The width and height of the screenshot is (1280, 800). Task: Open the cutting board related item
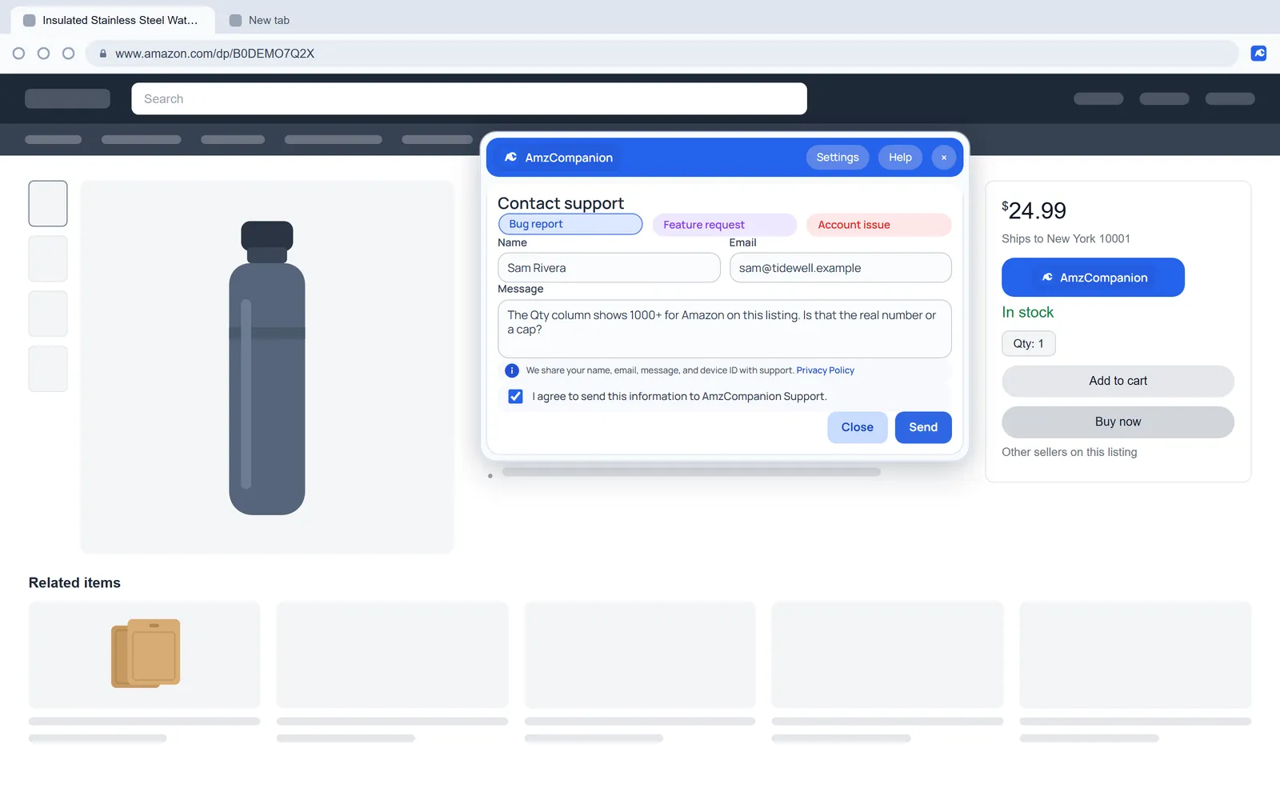145,654
